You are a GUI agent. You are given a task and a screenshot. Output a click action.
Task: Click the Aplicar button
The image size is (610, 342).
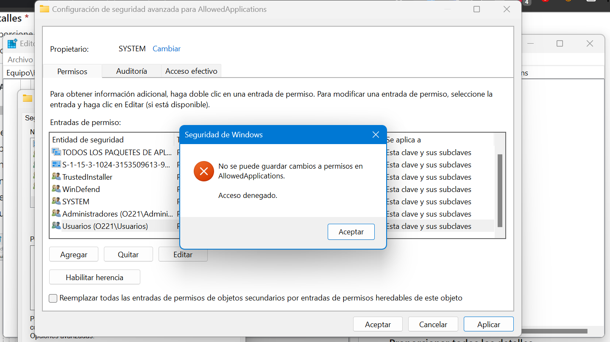489,324
